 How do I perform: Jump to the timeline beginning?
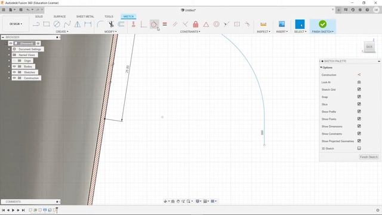click(x=4, y=210)
